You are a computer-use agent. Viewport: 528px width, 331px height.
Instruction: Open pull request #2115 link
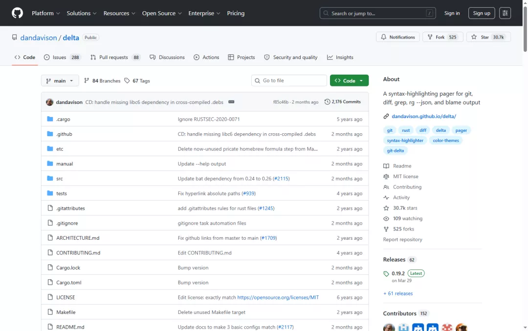tap(281, 179)
